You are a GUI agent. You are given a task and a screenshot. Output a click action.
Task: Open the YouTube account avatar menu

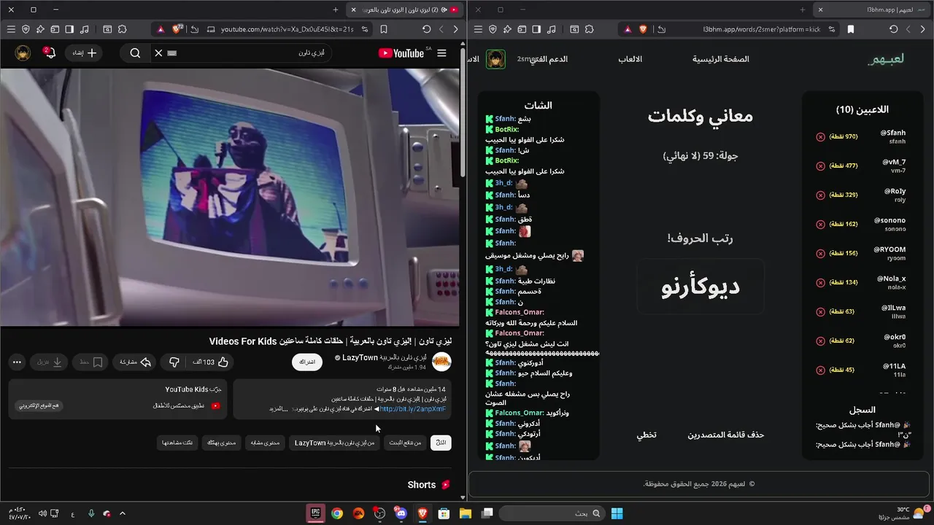click(x=23, y=53)
